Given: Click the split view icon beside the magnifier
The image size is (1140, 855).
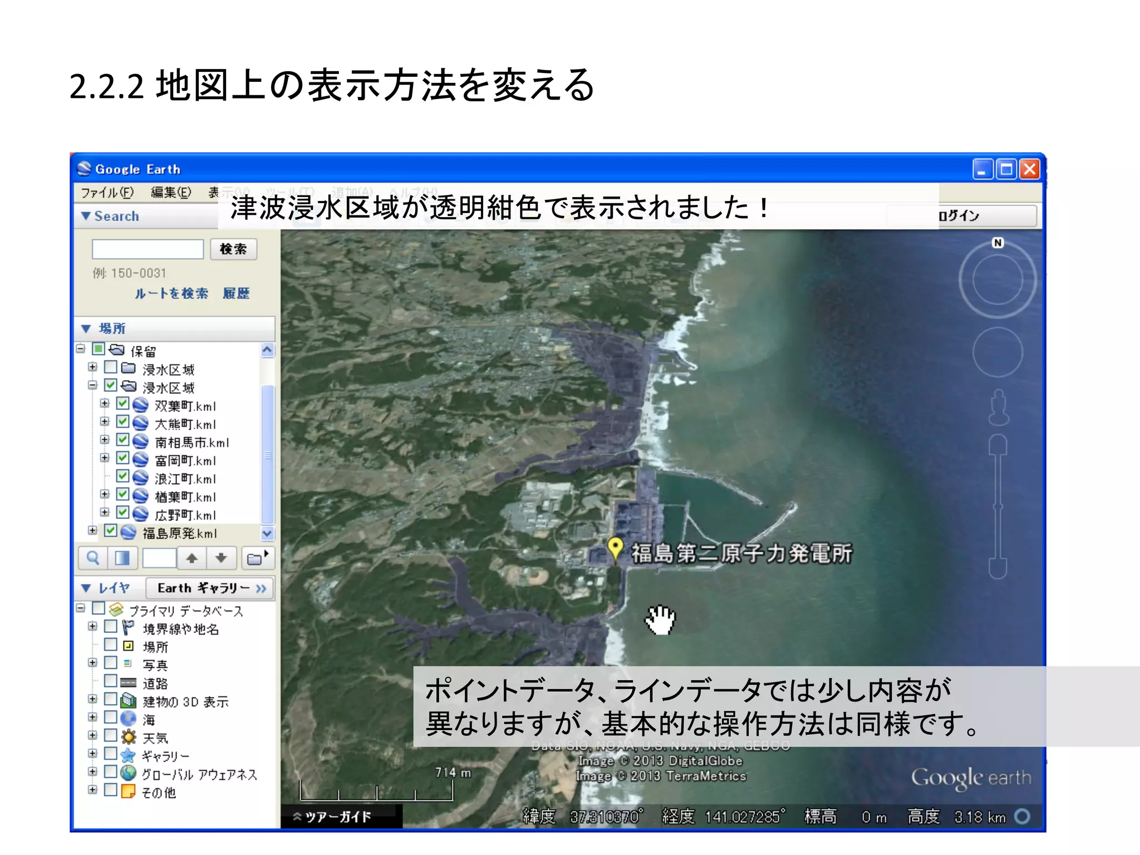Looking at the screenshot, I should point(122,558).
